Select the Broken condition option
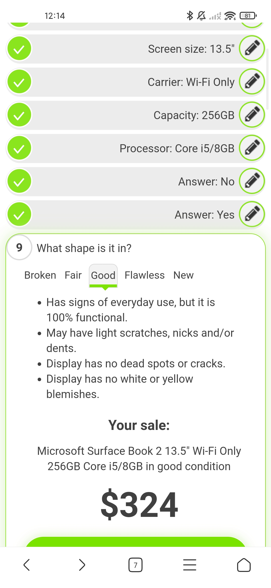Image resolution: width=271 pixels, height=588 pixels. [x=40, y=275]
